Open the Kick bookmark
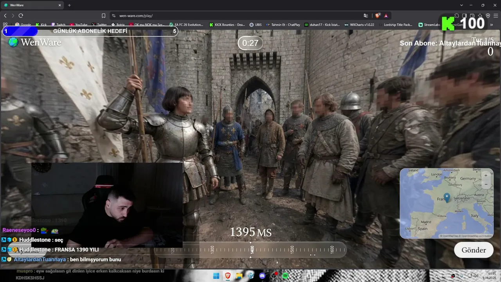501x282 pixels. tap(41, 25)
